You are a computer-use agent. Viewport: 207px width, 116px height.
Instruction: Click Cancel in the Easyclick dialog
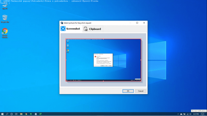coord(141,91)
